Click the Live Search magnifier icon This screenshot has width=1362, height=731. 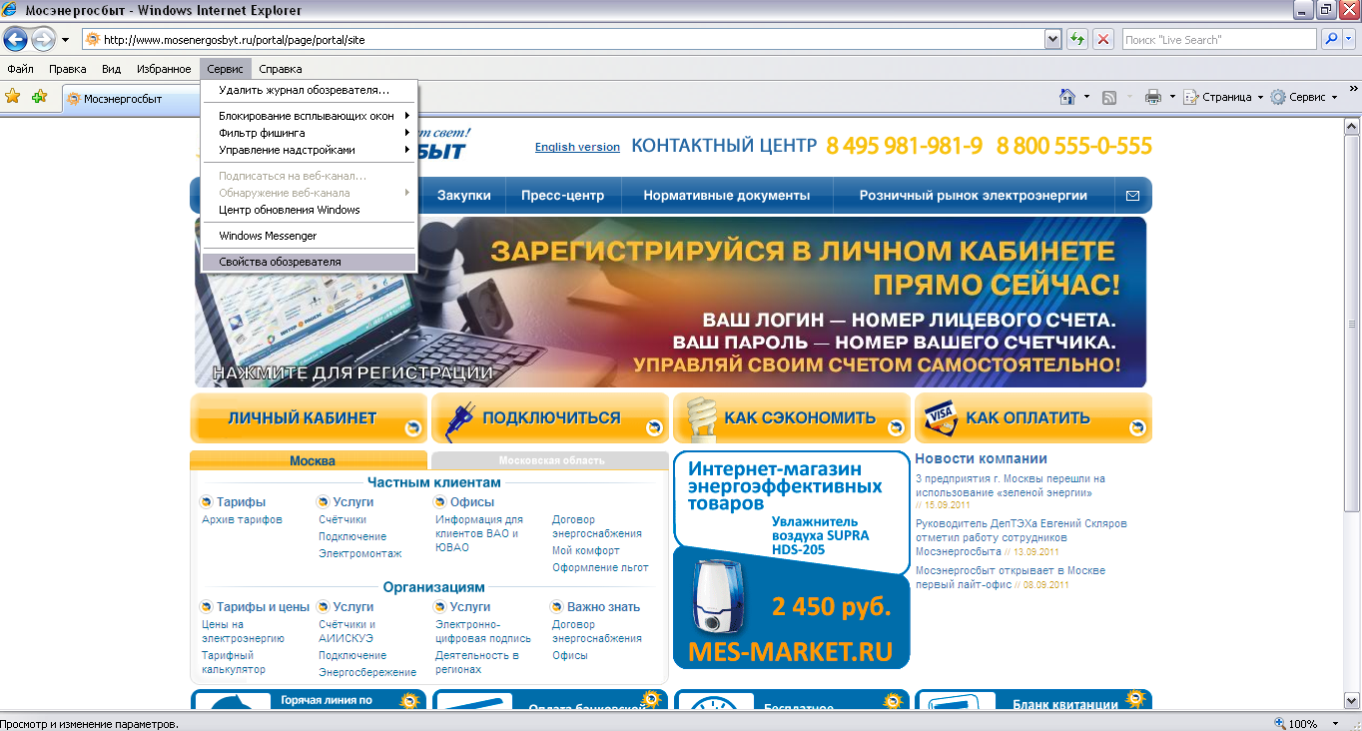1330,40
